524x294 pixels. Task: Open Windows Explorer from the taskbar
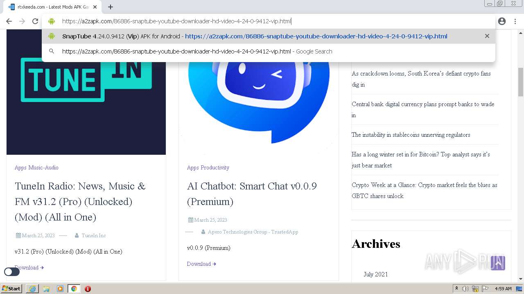point(46,289)
